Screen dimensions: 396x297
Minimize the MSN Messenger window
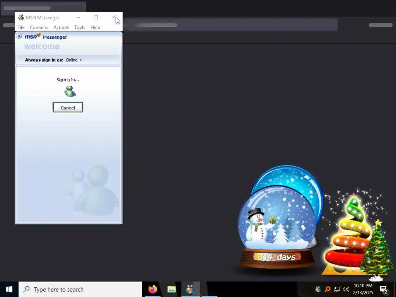point(79,17)
